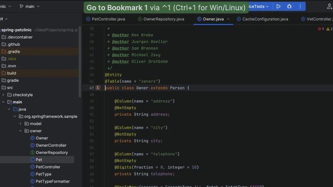
Task: Click the project tree vertical scrollbar
Action: (x=80, y=61)
